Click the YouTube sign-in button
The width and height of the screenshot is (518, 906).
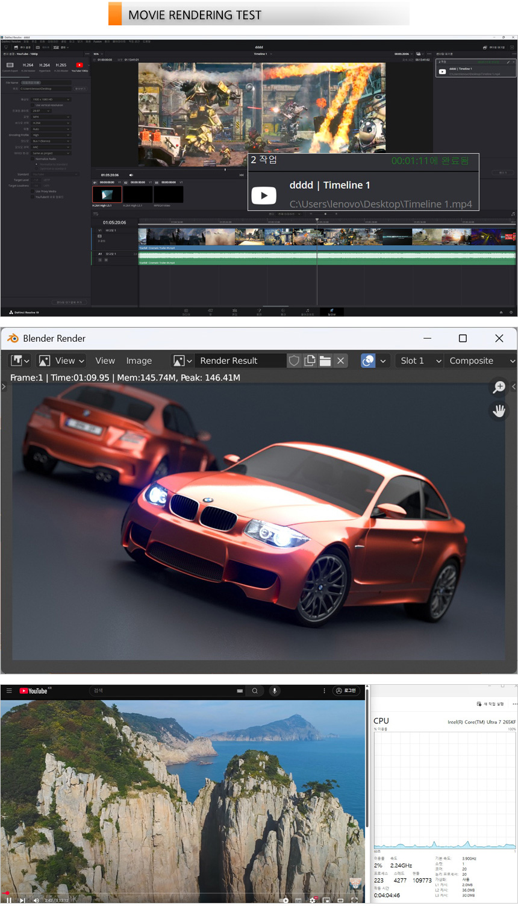coord(346,691)
